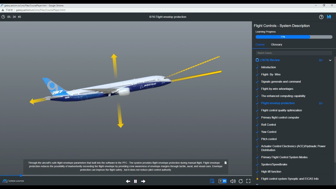Image resolution: width=336 pixels, height=189 pixels.
Task: Open the Introduction lesson
Action: (x=268, y=67)
